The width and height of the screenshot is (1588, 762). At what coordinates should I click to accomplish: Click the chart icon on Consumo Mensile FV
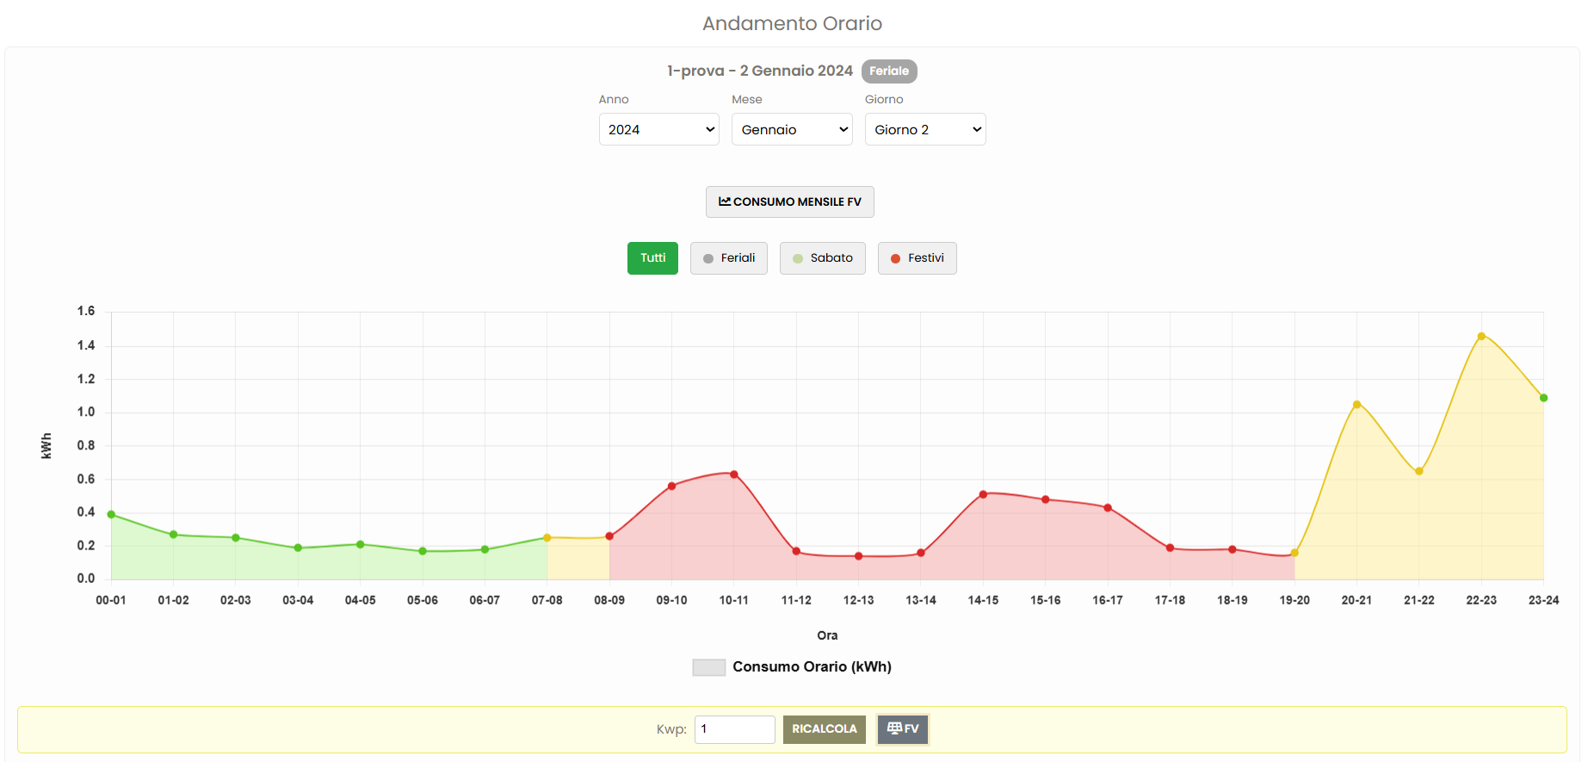coord(725,201)
